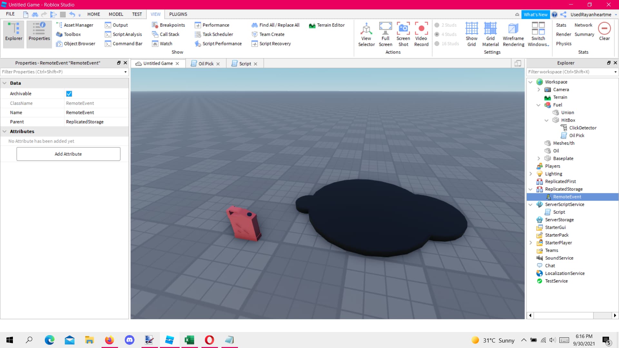The image size is (619, 348).
Task: Switch to the PLUGINS ribbon tab
Action: [x=178, y=14]
